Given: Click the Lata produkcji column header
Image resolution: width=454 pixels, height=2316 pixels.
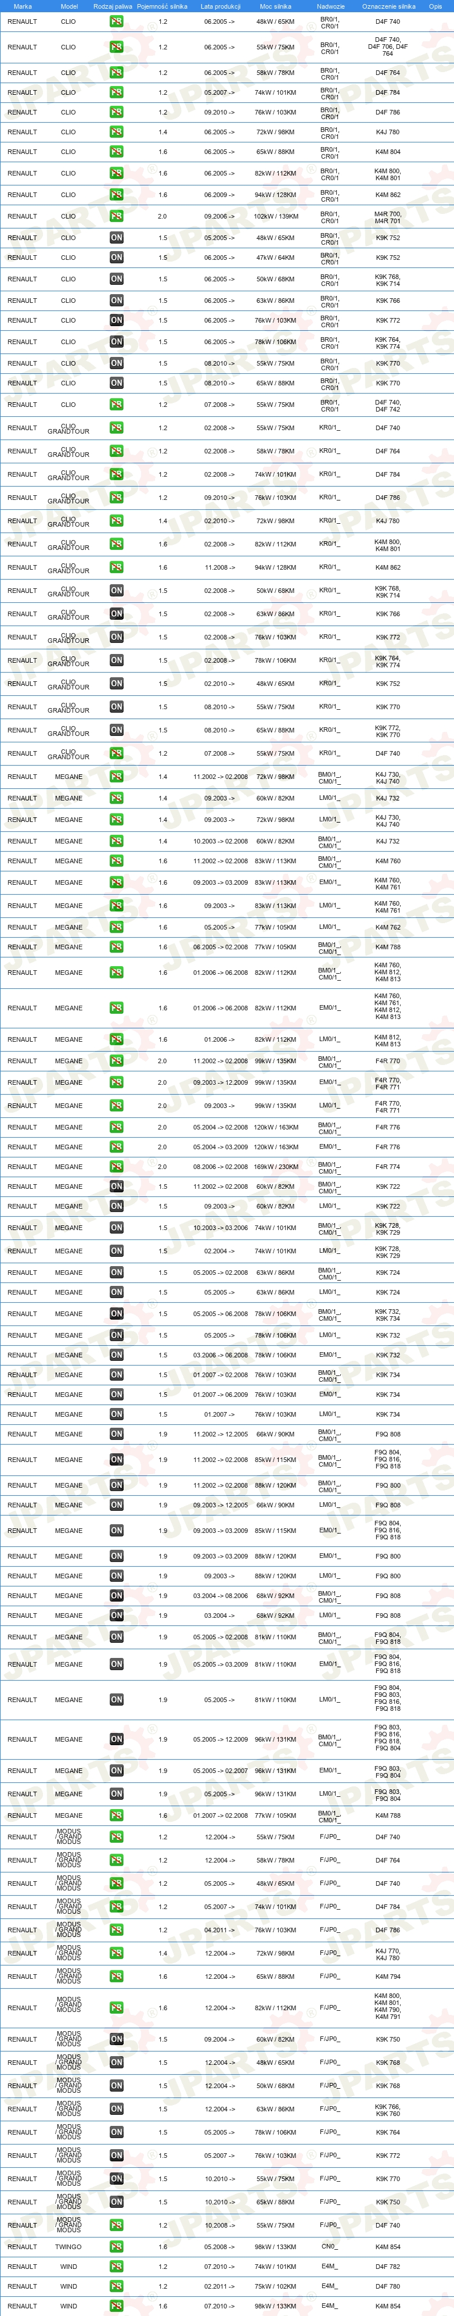Looking at the screenshot, I should point(220,6).
